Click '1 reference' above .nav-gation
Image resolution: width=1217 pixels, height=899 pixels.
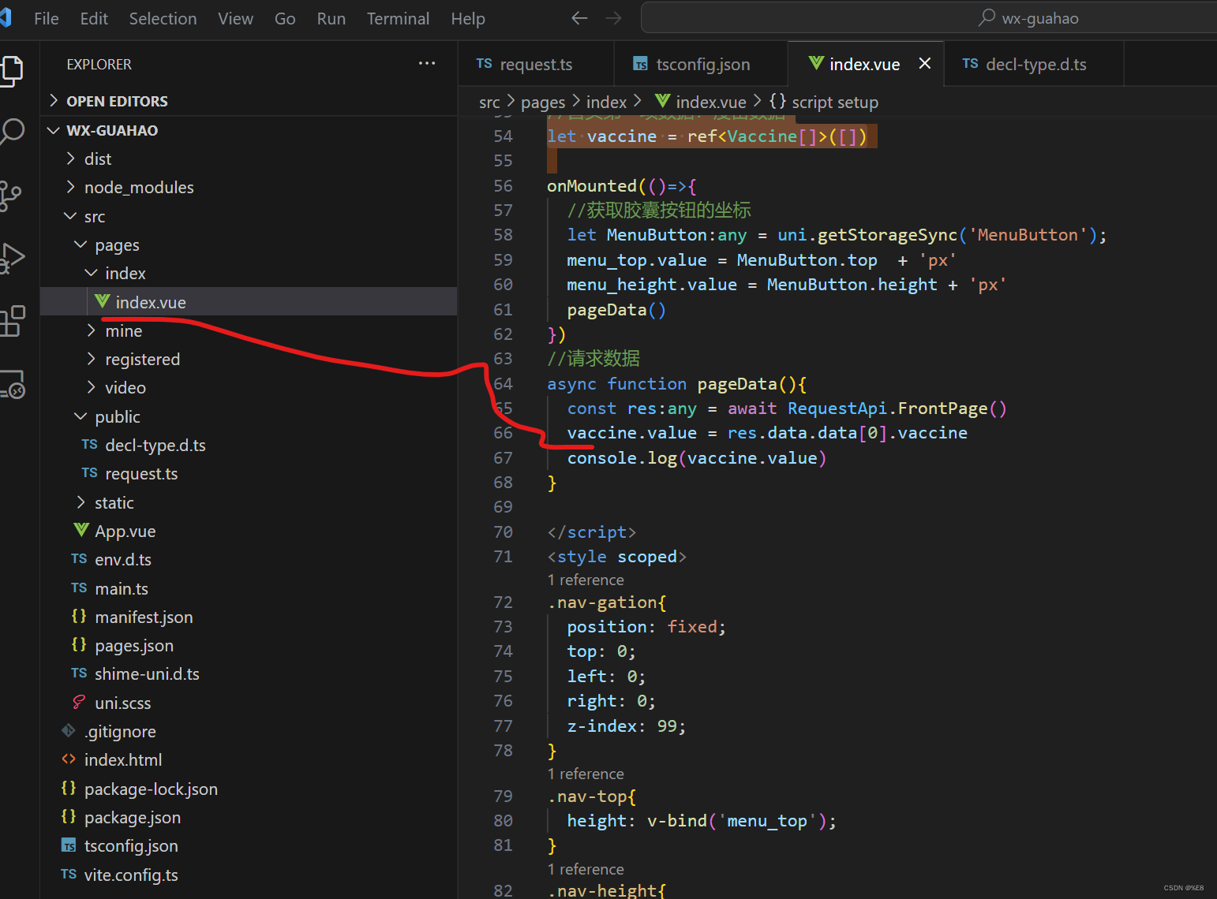coord(586,580)
